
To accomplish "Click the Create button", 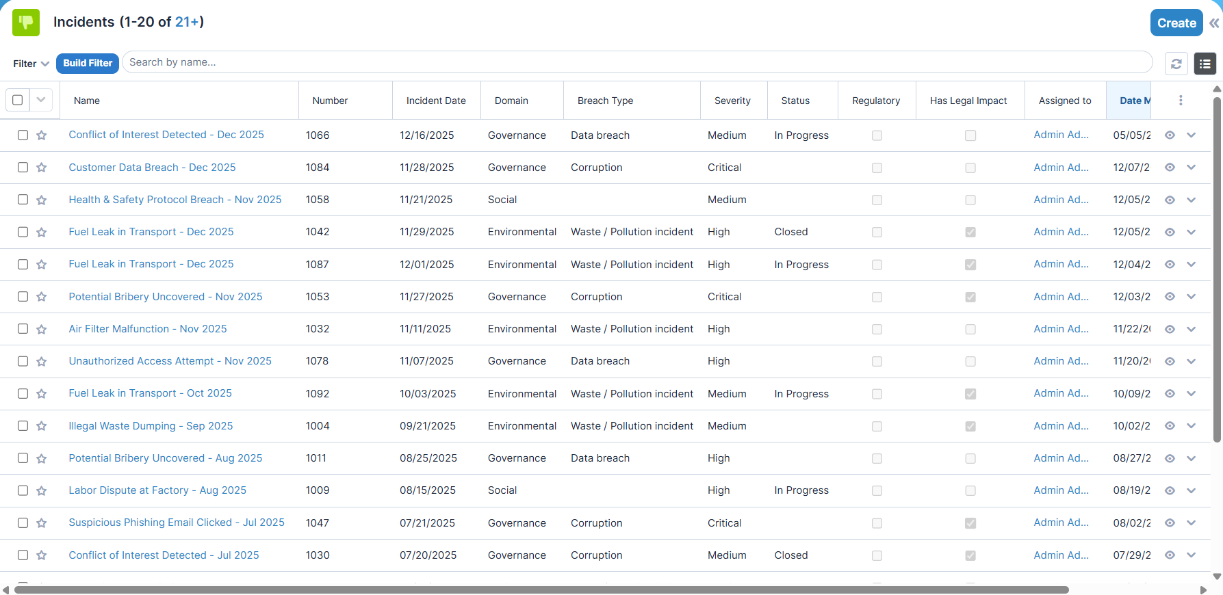I will pos(1176,23).
